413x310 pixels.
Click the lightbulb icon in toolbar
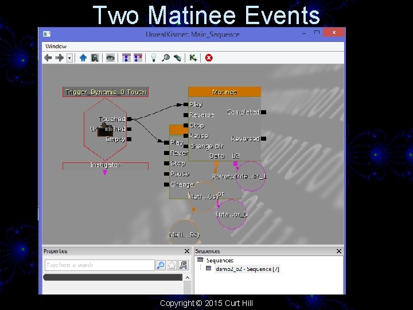coord(154,58)
